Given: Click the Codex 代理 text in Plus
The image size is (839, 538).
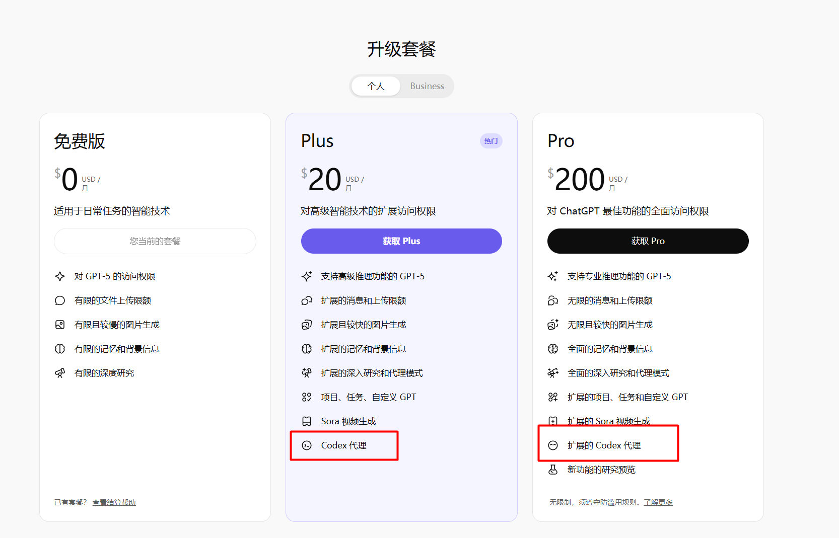Looking at the screenshot, I should (344, 445).
